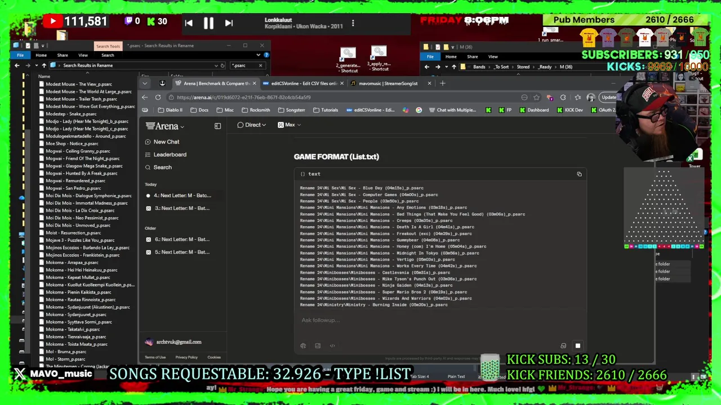Skip to next track in music player
Image resolution: width=721 pixels, height=405 pixels.
[229, 23]
